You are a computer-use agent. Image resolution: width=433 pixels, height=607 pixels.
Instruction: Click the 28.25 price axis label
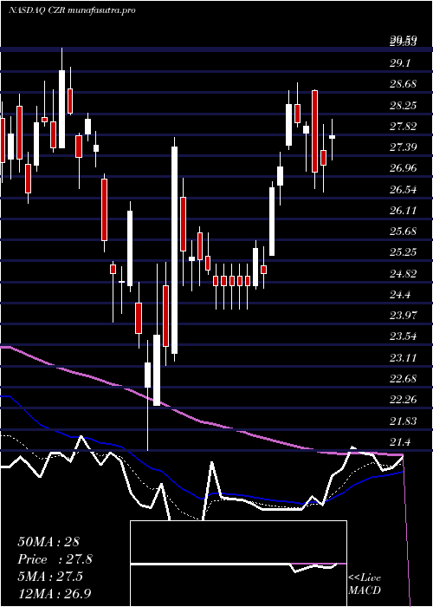[404, 105]
